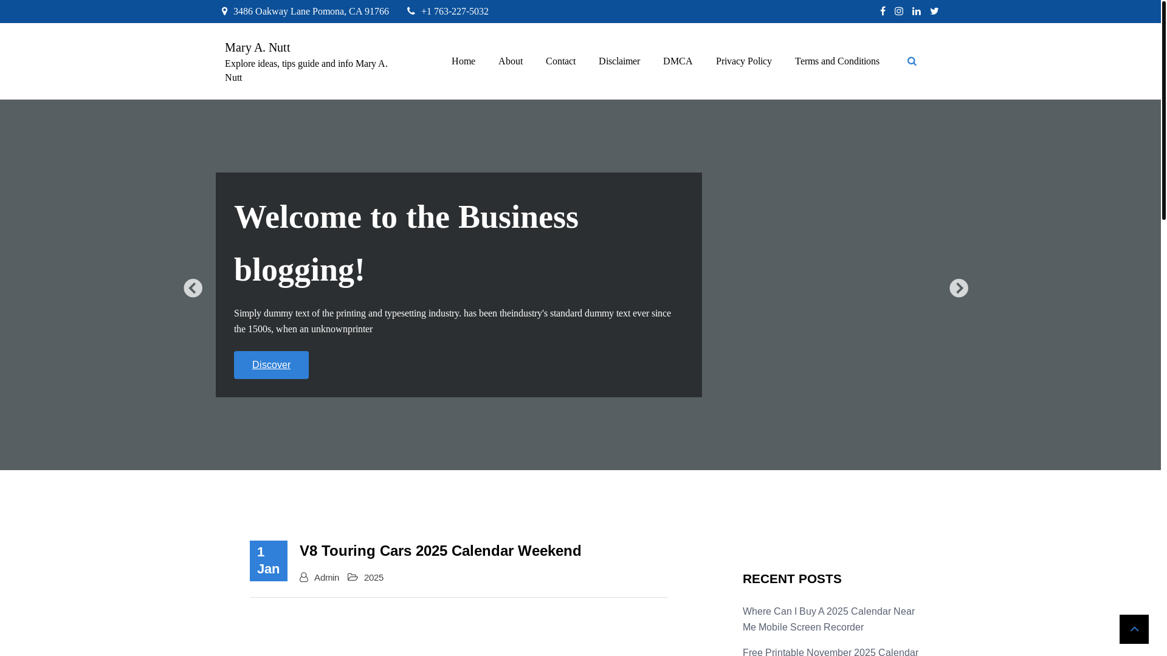Open the Facebook social icon
The width and height of the screenshot is (1167, 656).
tap(883, 11)
